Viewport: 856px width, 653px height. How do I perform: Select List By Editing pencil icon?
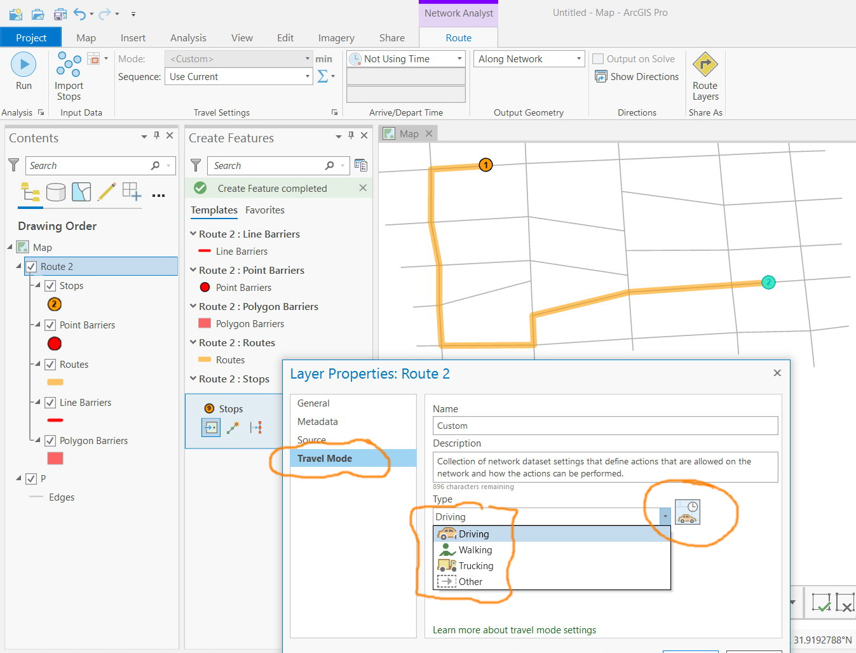pos(107,192)
